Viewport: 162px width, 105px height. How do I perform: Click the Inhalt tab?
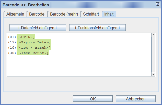pyautogui.click(x=109, y=14)
